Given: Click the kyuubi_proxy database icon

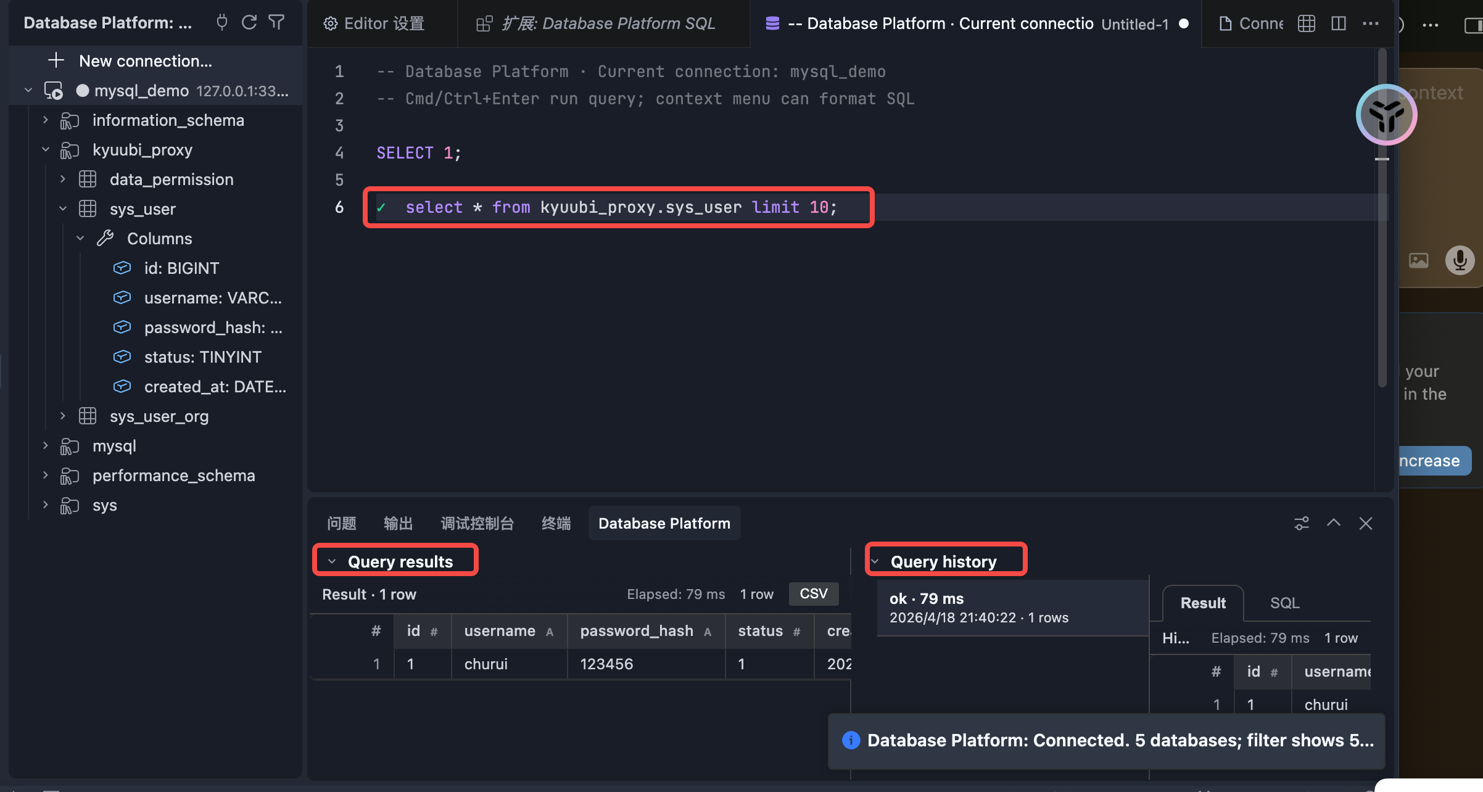Looking at the screenshot, I should pos(70,150).
